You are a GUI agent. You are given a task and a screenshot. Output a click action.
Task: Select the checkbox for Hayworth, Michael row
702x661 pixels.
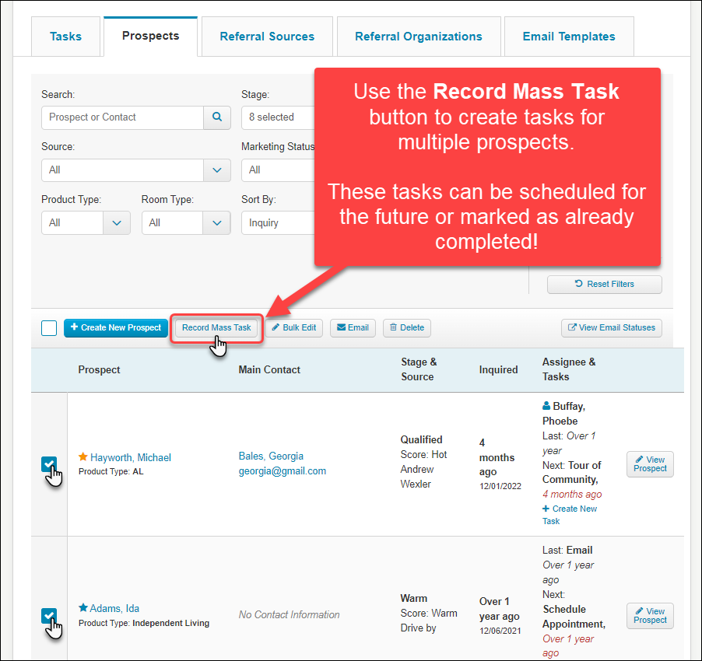pyautogui.click(x=49, y=464)
